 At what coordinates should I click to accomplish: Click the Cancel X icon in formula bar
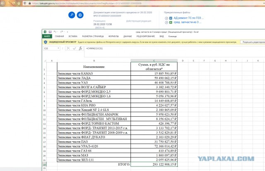[x=68, y=48]
